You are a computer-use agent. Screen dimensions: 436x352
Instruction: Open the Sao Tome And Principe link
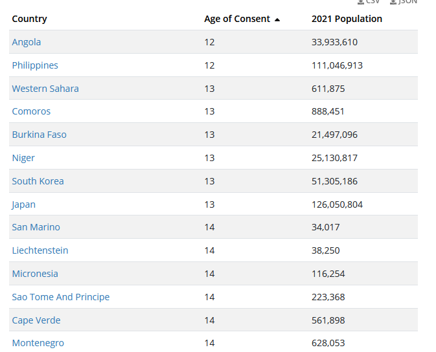point(61,297)
